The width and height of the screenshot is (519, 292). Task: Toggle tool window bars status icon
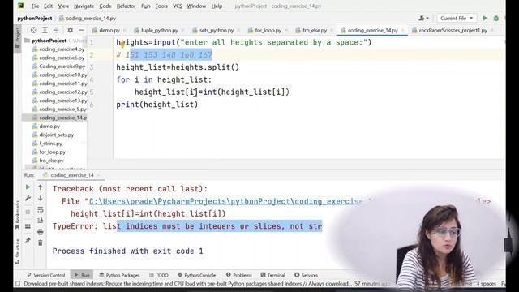point(18,284)
